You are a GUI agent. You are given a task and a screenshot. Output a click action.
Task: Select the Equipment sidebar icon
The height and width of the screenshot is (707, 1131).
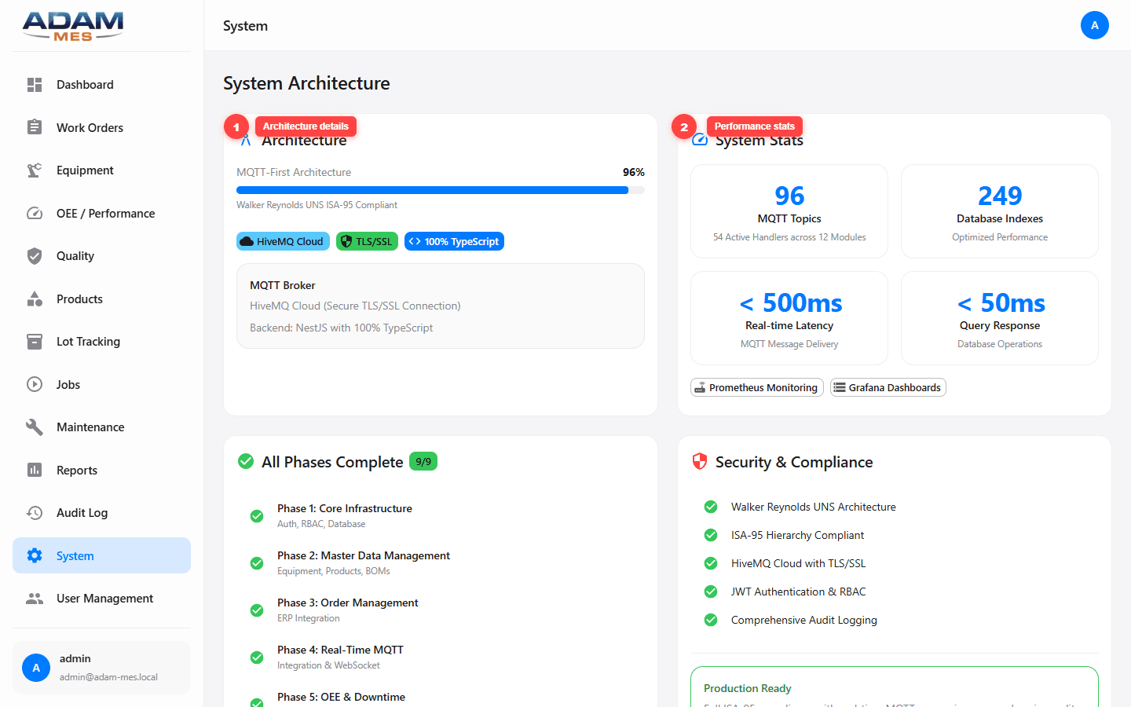tap(35, 170)
